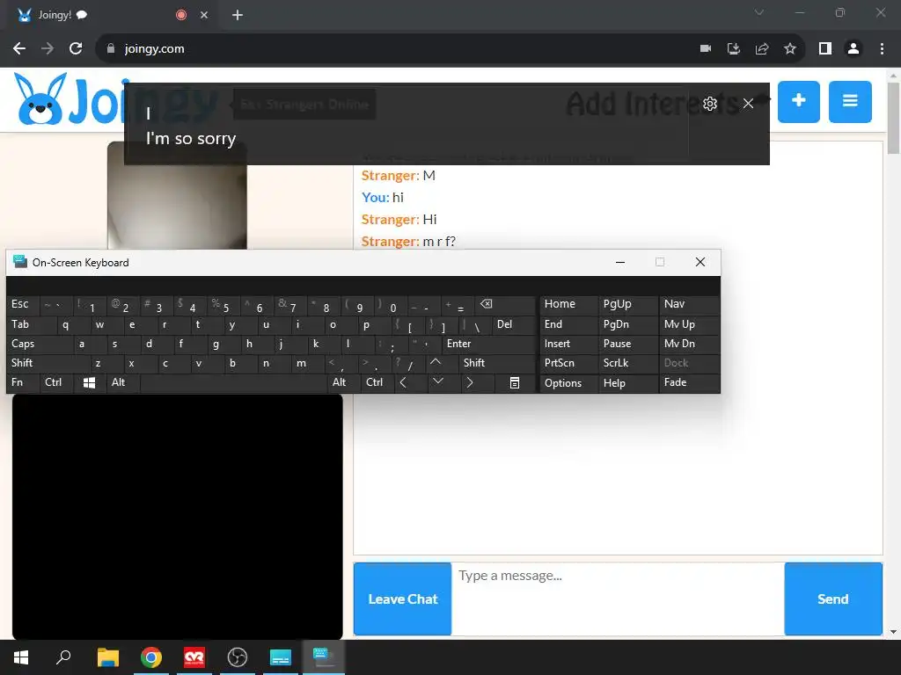This screenshot has width=901, height=675.
Task: Click the Joingy rabbit logo
Action: click(40, 99)
